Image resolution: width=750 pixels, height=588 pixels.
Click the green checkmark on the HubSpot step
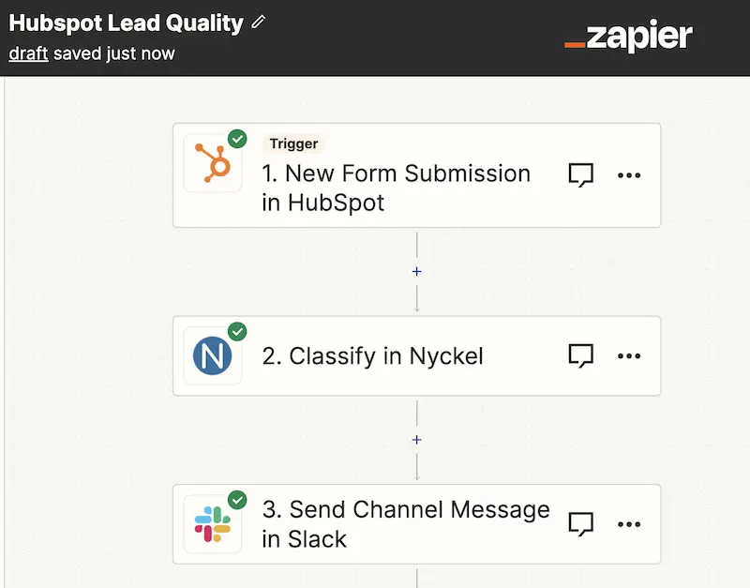point(237,139)
